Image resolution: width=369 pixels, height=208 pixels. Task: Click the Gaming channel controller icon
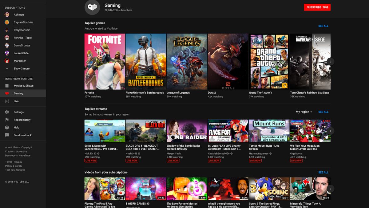[x=92, y=7]
